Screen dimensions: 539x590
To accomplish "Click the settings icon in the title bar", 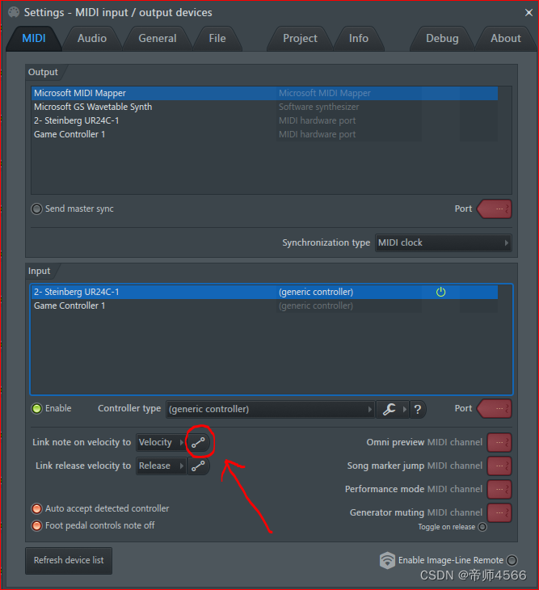I will click(14, 12).
